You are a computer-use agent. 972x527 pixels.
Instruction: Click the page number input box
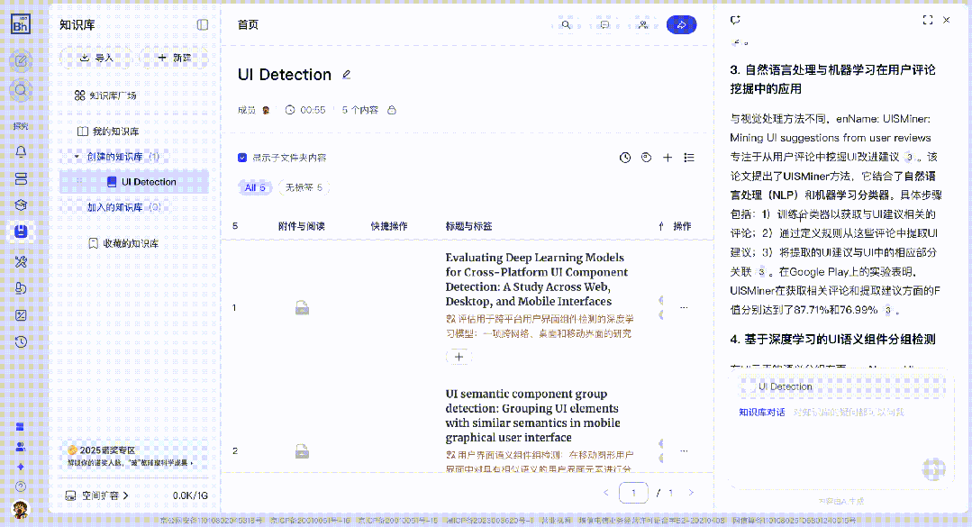point(635,493)
